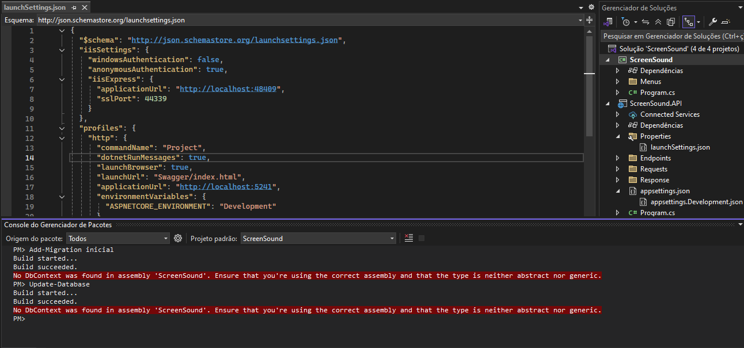Click the Requests folder icon
744x348 pixels.
click(633, 169)
